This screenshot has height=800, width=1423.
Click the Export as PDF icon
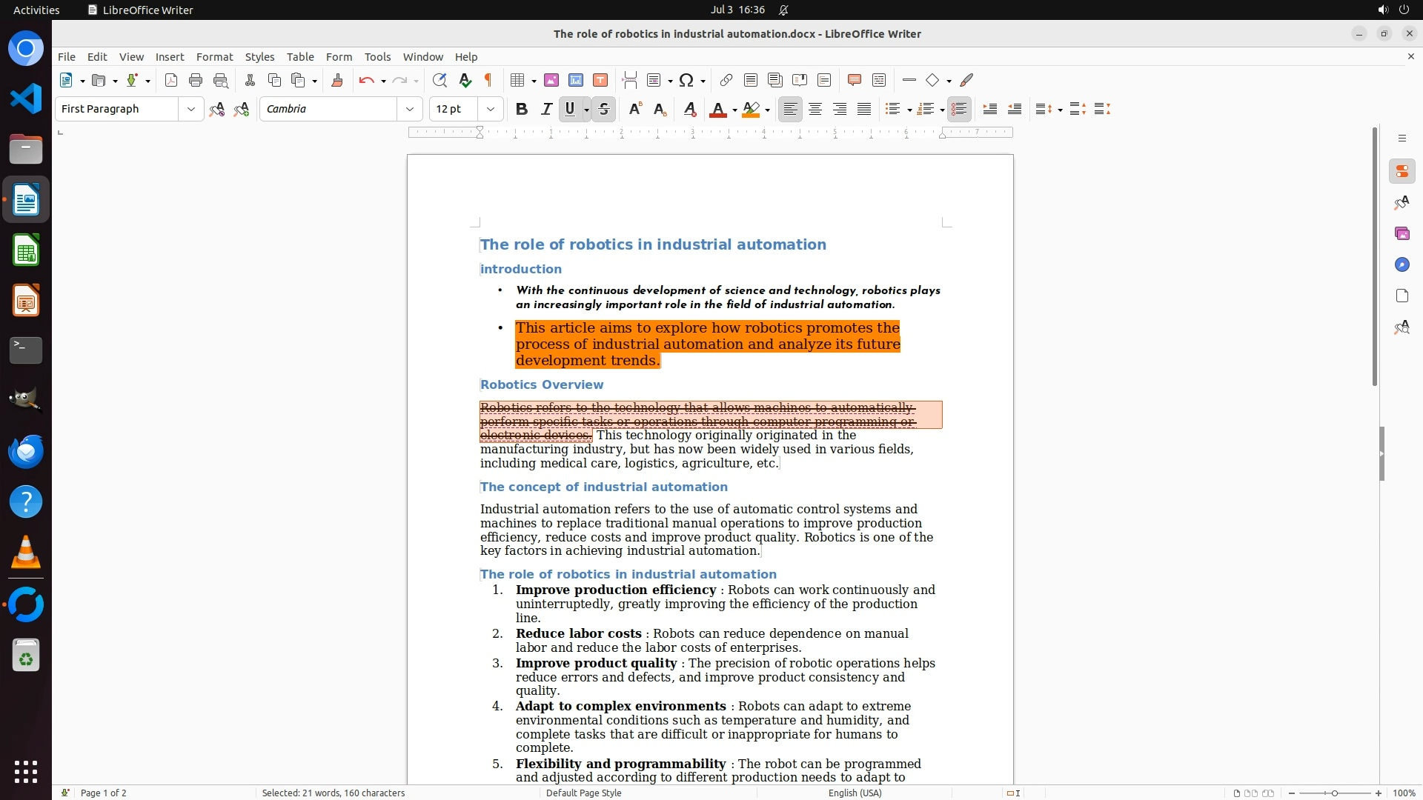(x=171, y=81)
